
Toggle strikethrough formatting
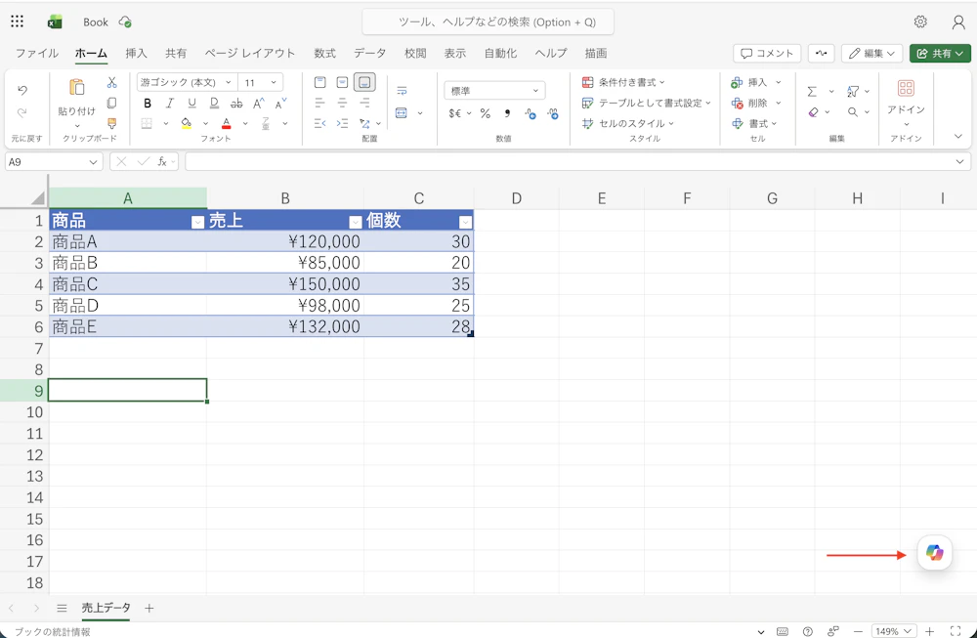click(236, 104)
